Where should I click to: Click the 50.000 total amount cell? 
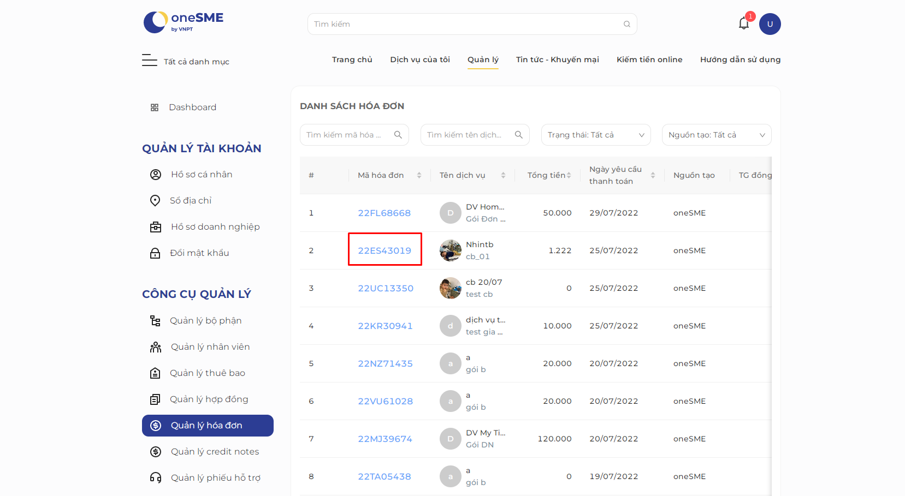pos(558,213)
